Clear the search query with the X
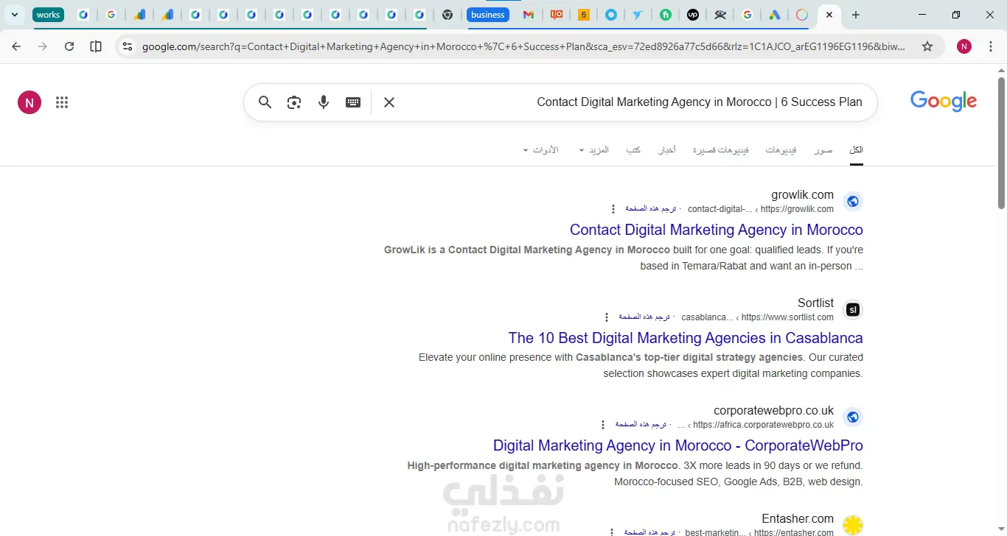The width and height of the screenshot is (1007, 536). coord(389,102)
